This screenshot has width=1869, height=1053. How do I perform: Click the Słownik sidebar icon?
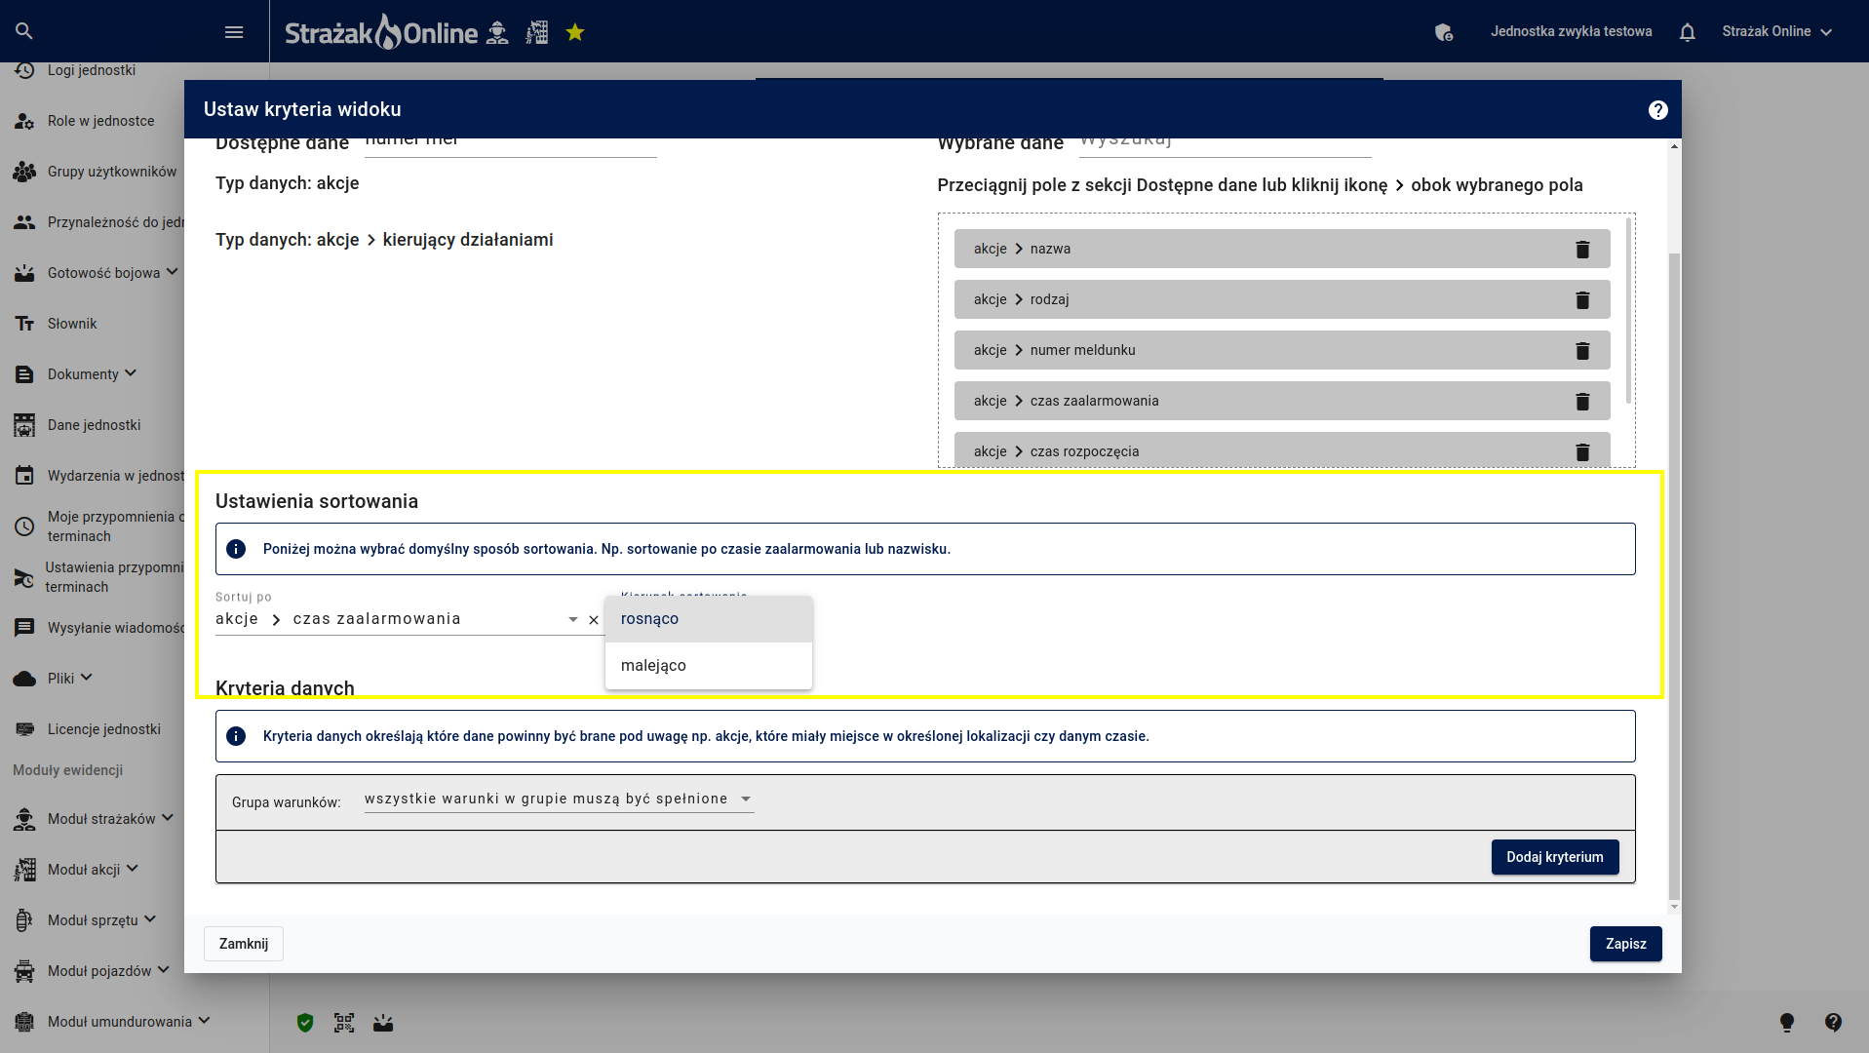24,324
